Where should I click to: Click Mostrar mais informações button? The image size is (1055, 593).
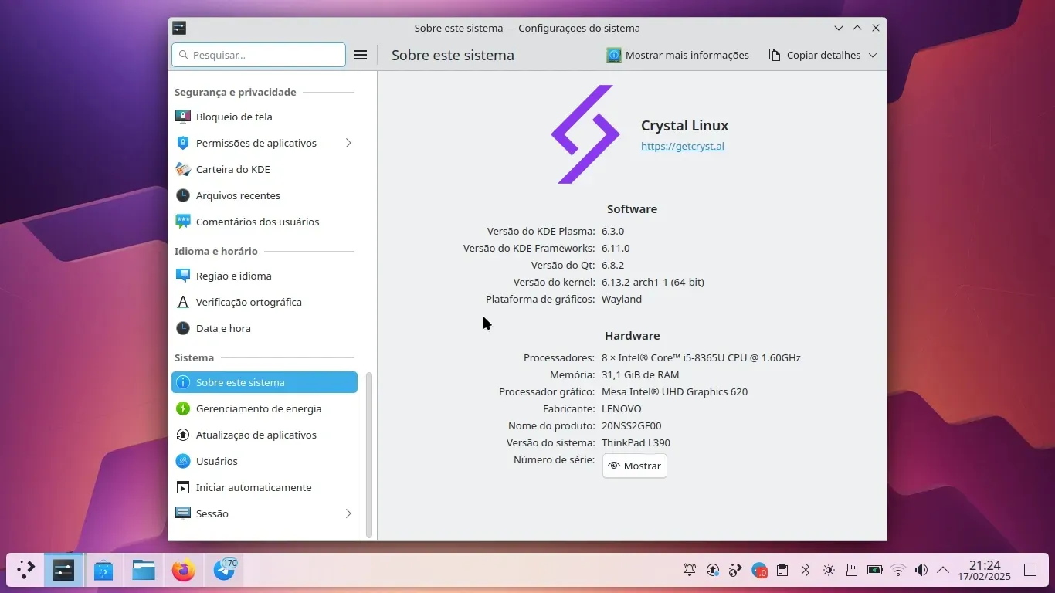(x=678, y=55)
